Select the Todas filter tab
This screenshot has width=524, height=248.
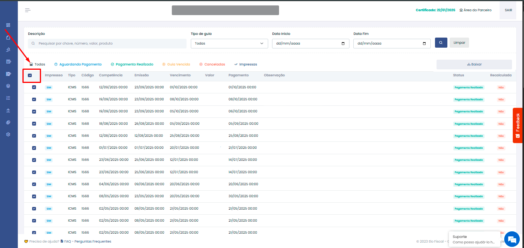point(37,64)
